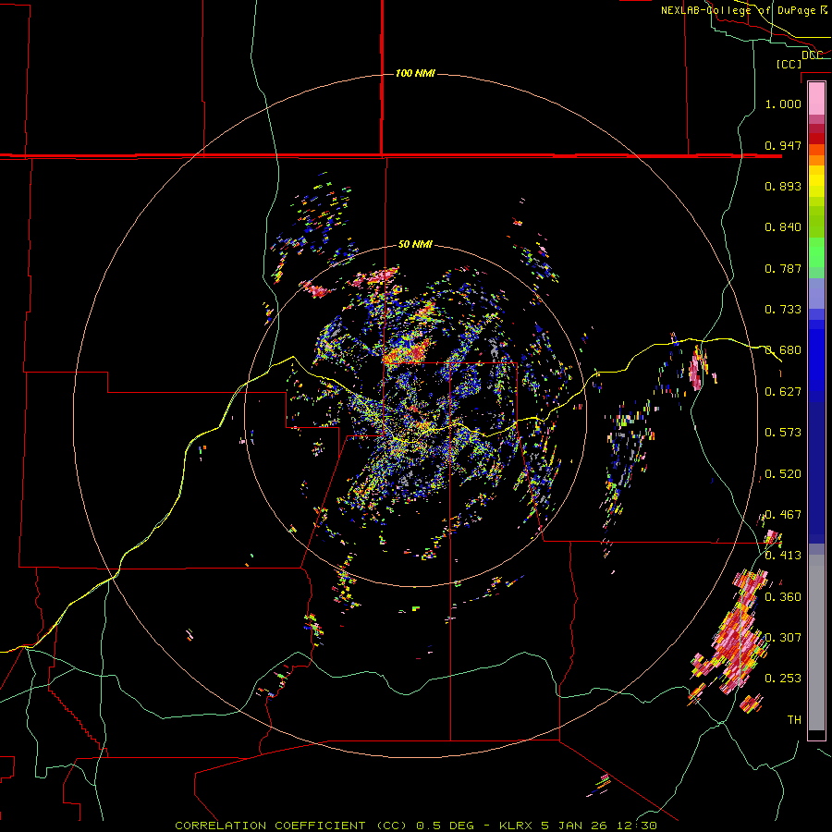This screenshot has width=832, height=832.
Task: Click the lavender color band beside 0.733
Action: 816,293
